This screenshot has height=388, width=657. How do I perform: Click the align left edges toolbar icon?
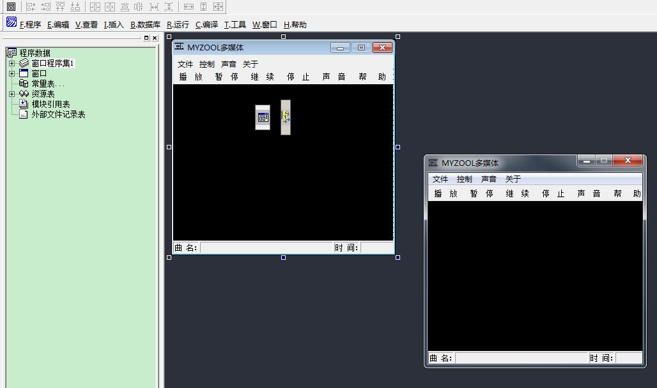click(x=31, y=7)
